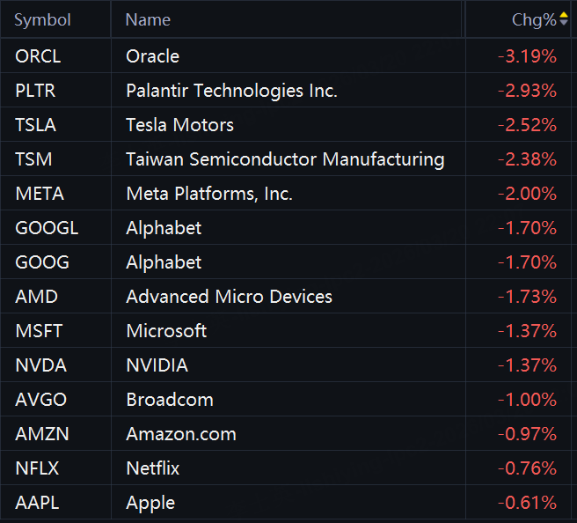Image resolution: width=577 pixels, height=523 pixels.
Task: Select the GOOG symbol
Action: coord(41,262)
